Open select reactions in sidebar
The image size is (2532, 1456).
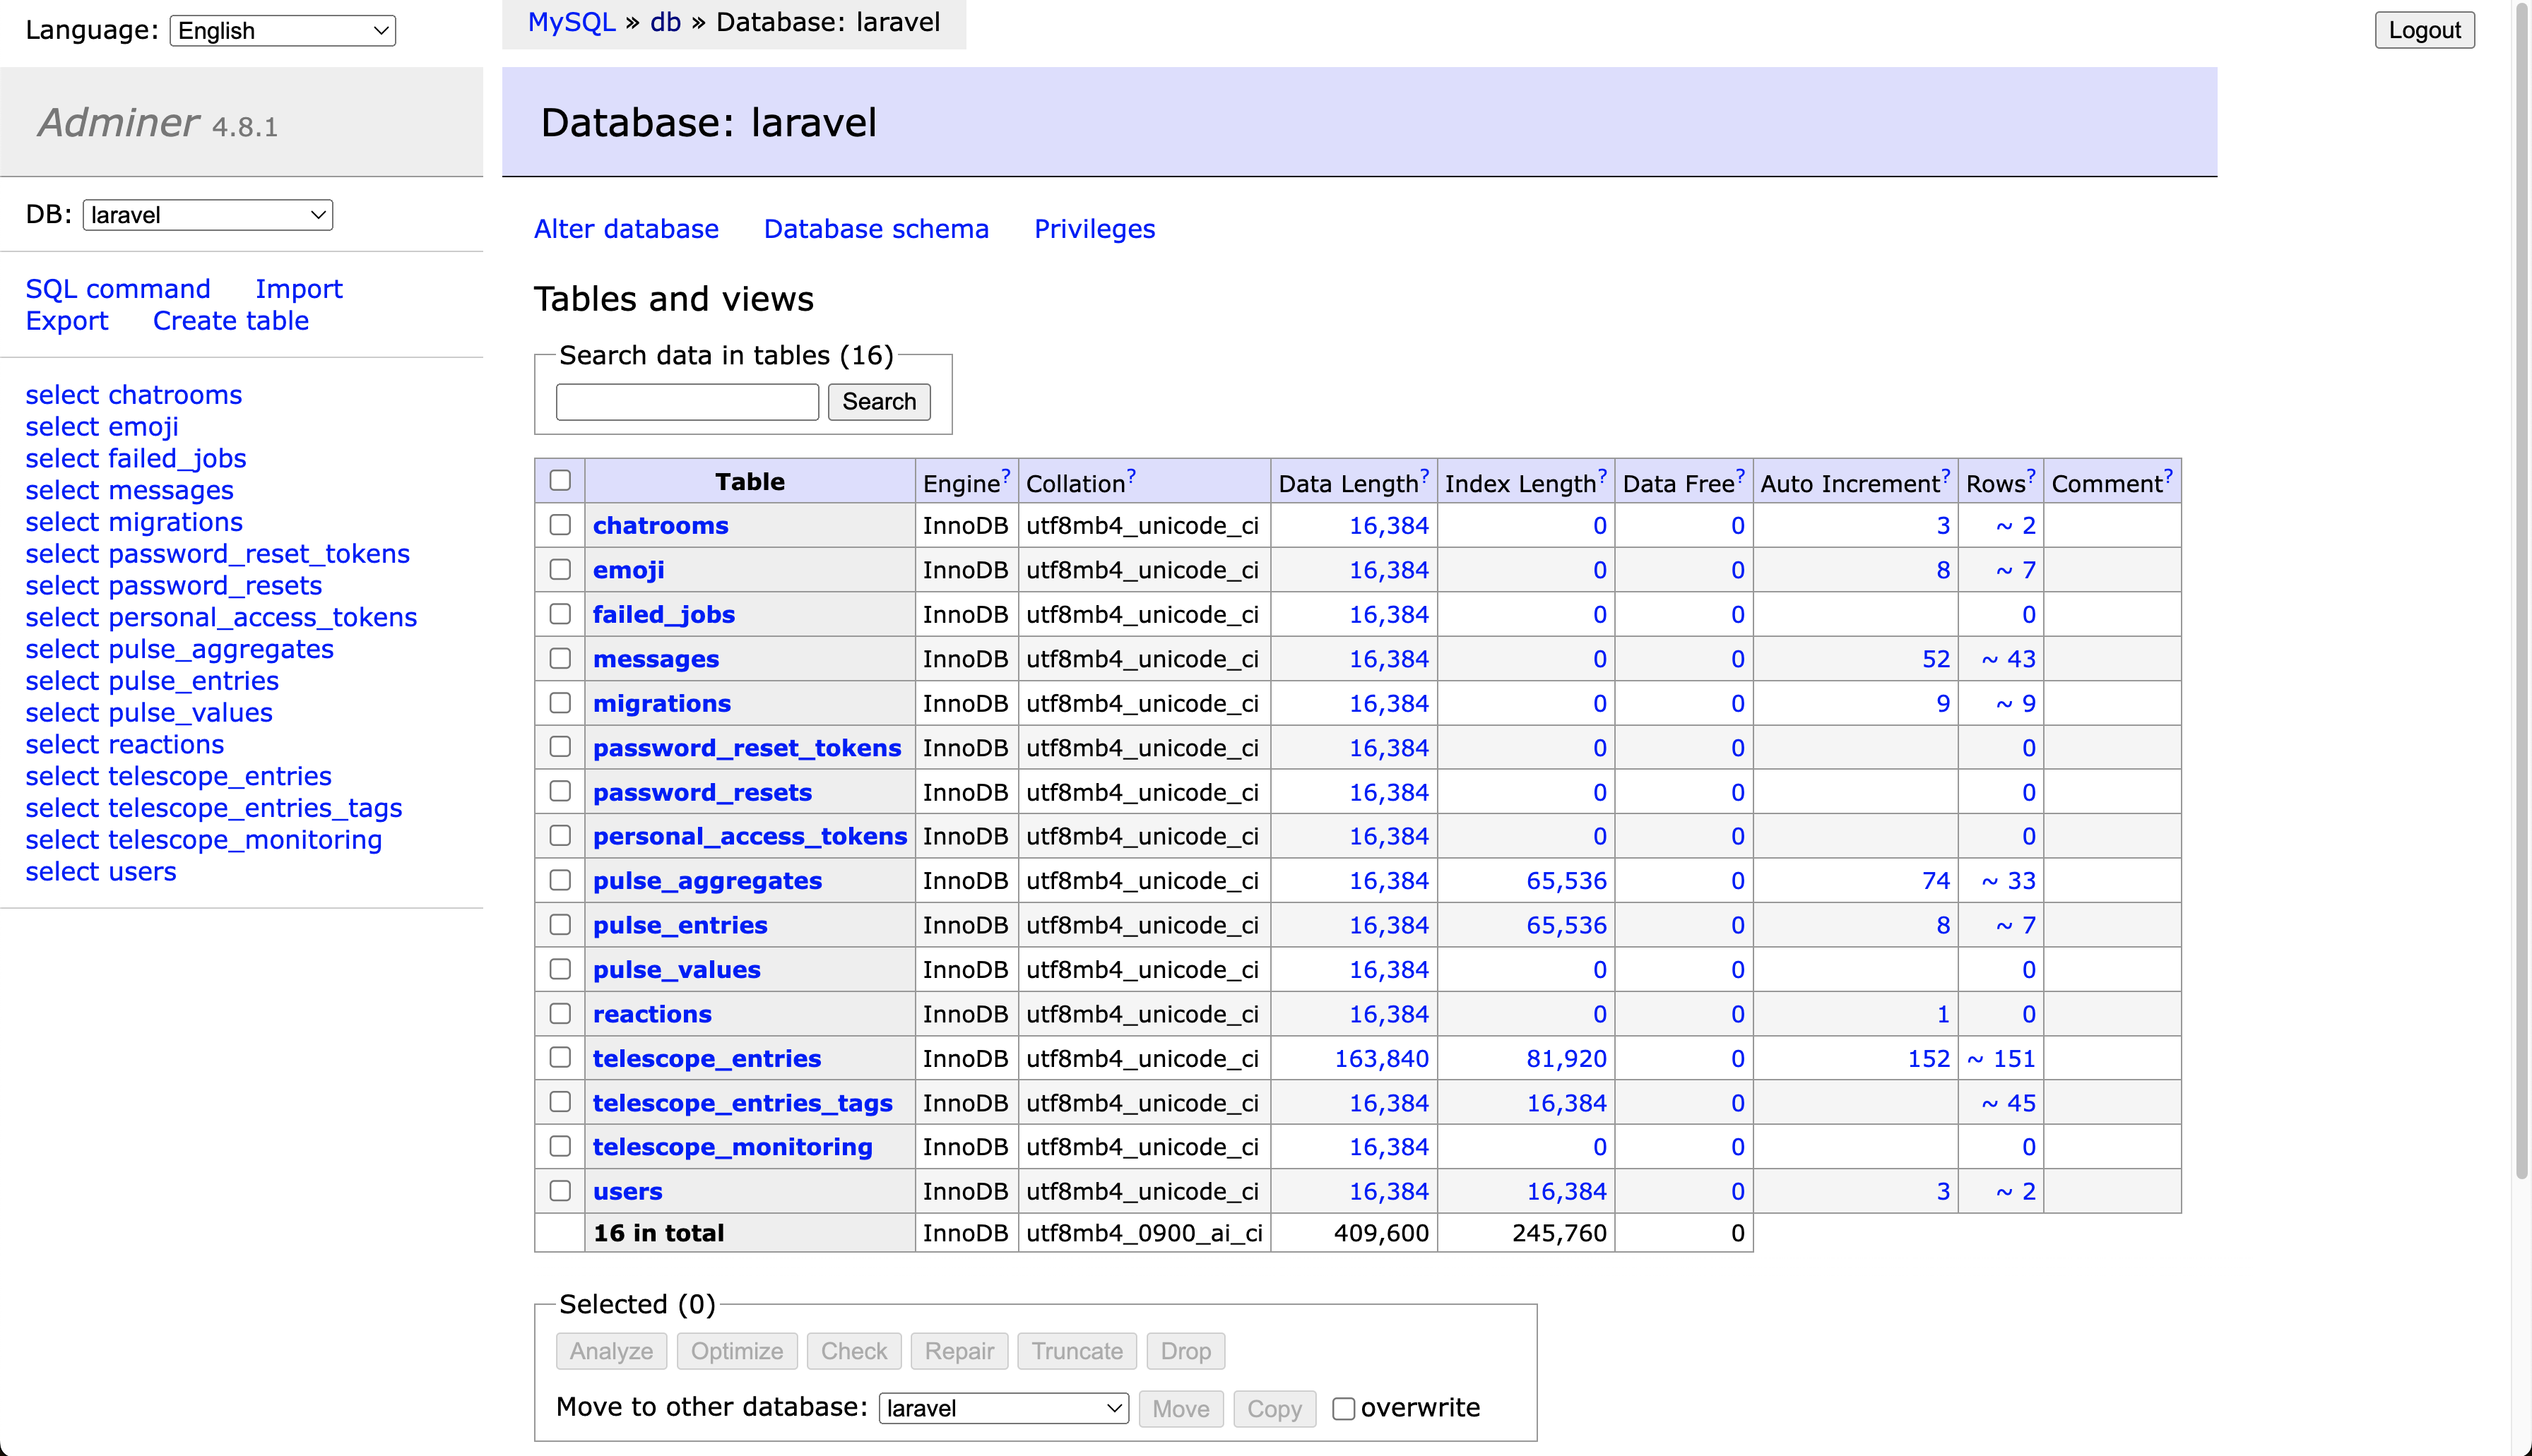(125, 745)
